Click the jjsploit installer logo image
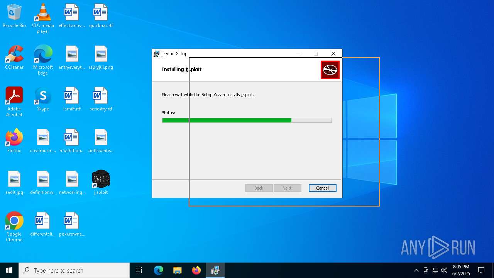 coord(330,70)
